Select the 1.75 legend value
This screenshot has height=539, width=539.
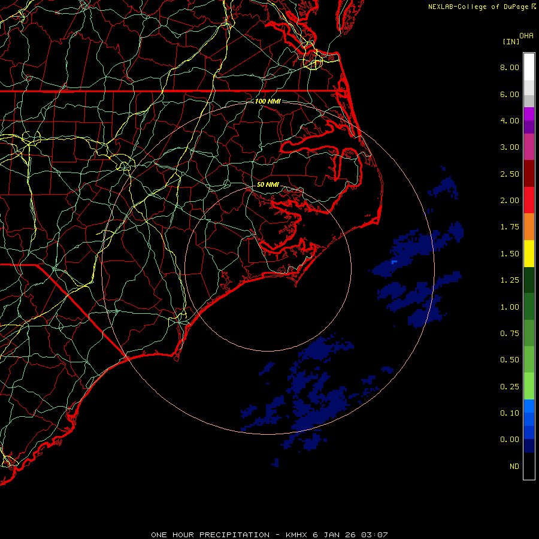tap(510, 227)
